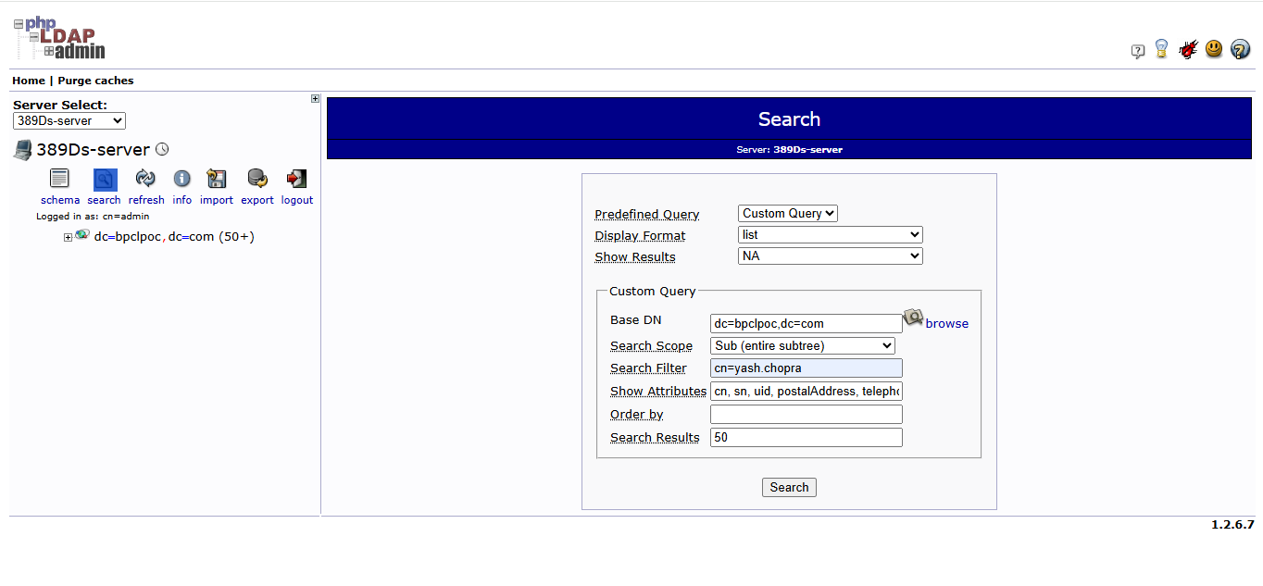This screenshot has height=586, width=1263.
Task: Click the red bug report icon
Action: pyautogui.click(x=1188, y=49)
